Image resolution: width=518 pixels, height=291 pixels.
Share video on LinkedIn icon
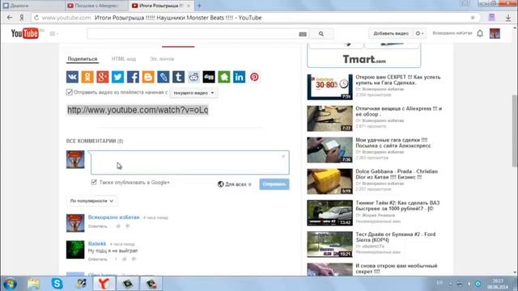(x=240, y=78)
